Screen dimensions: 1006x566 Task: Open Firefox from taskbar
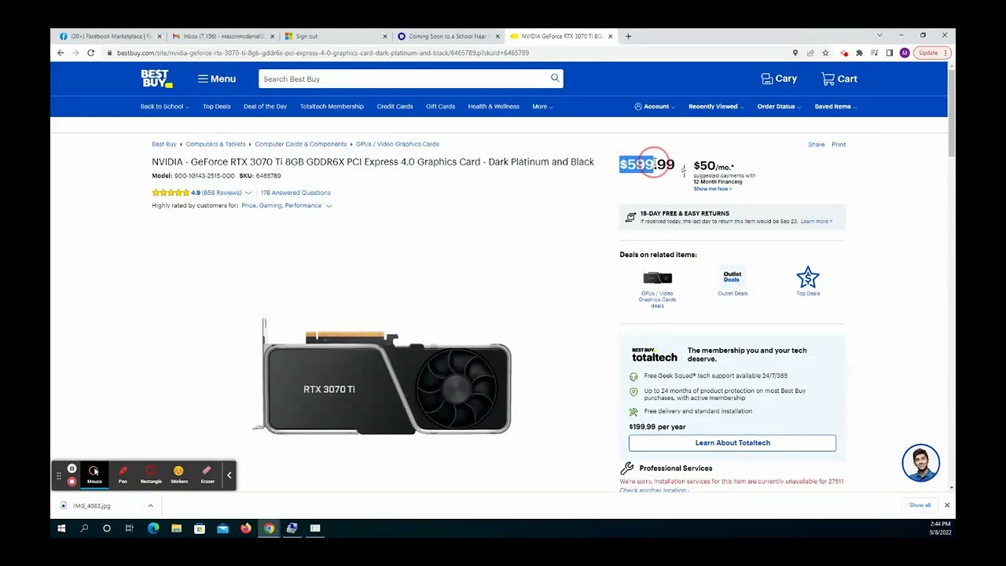(x=246, y=528)
